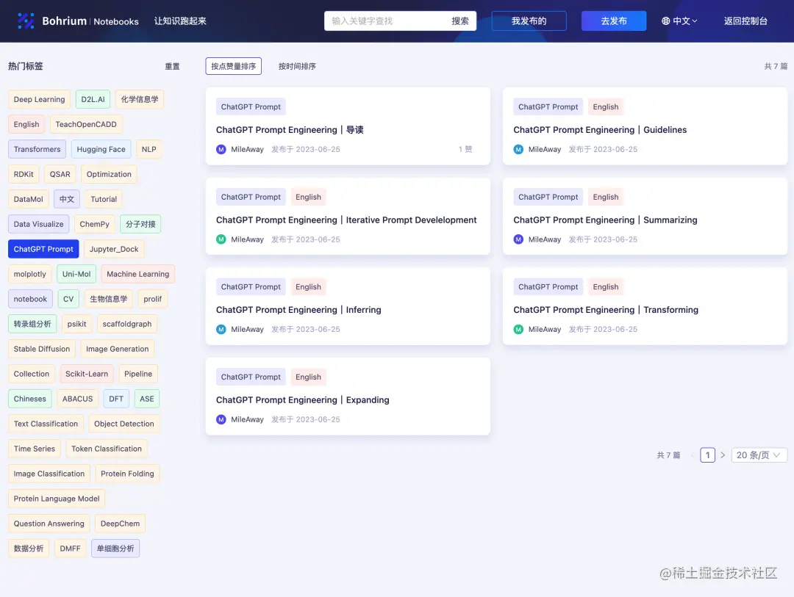Screen dimensions: 794x597
Task: Select the DeepChem tag
Action: [x=120, y=523]
